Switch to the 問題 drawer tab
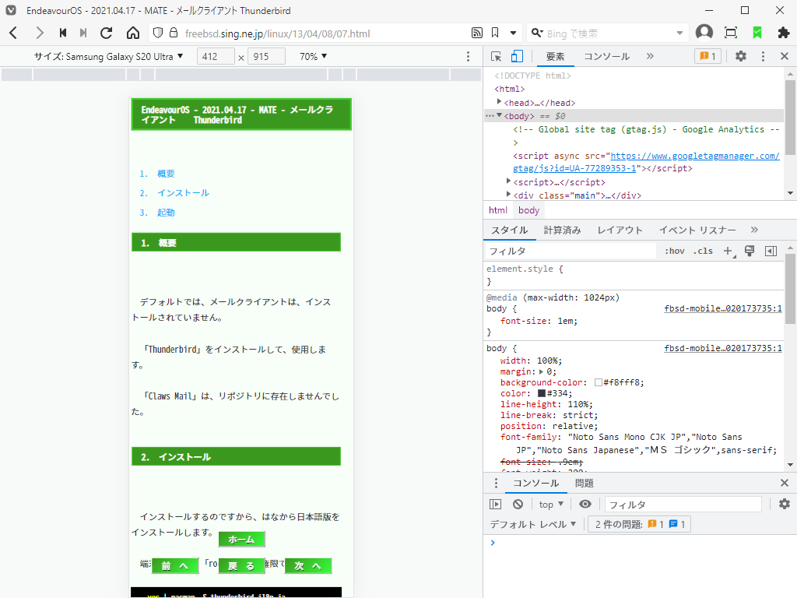Viewport: 797px width, 598px height. (x=584, y=483)
